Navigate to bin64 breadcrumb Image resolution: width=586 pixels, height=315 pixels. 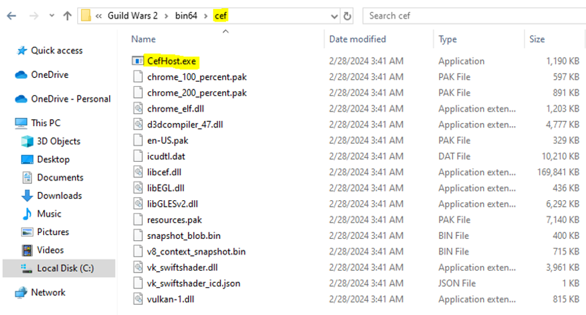tap(186, 16)
